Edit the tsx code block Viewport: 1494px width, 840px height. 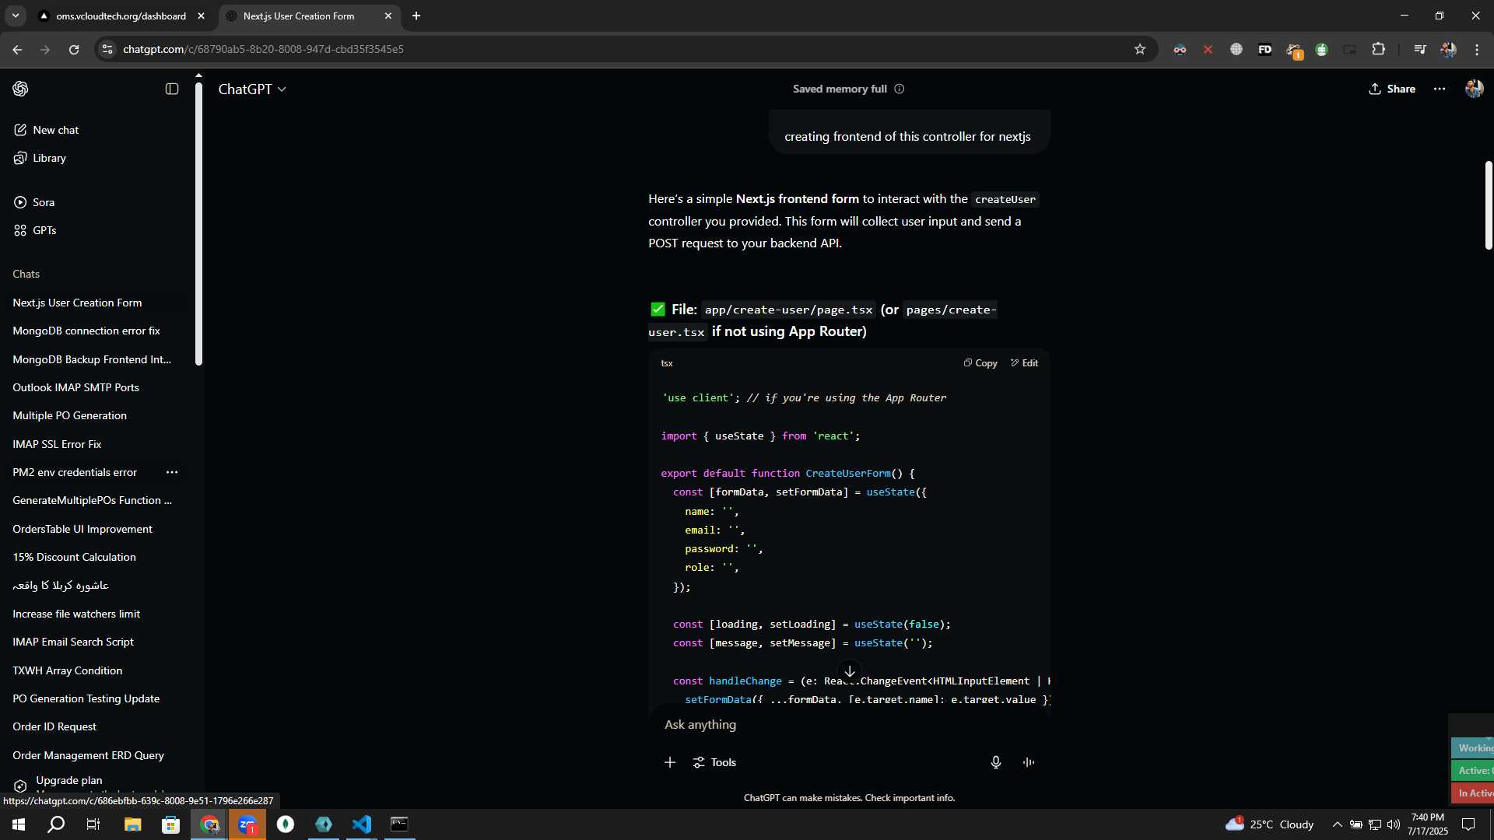tap(1024, 363)
